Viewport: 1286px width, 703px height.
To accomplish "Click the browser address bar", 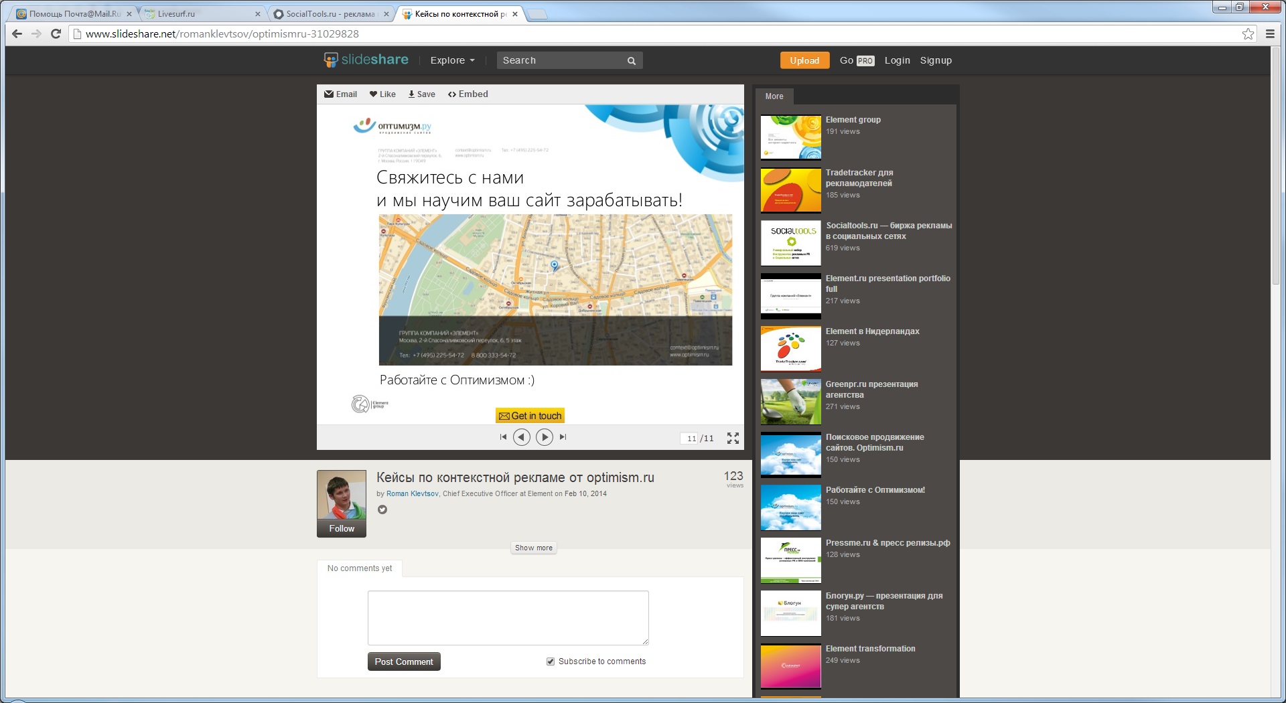I will [663, 34].
